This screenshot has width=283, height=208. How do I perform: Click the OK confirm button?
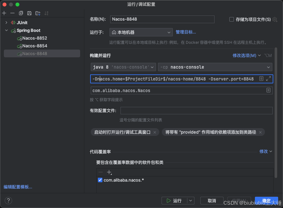coord(267,201)
